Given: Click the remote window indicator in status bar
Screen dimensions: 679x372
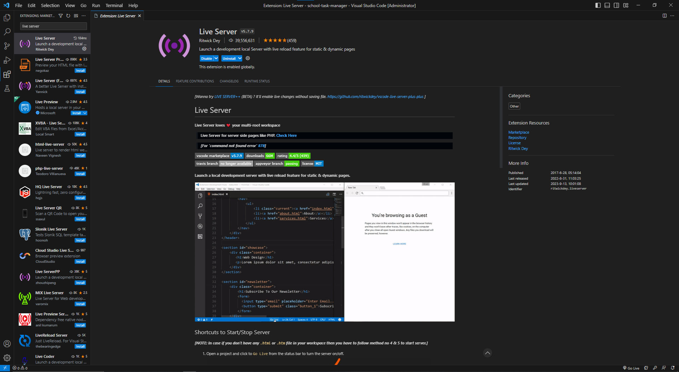Looking at the screenshot, I should point(5,368).
